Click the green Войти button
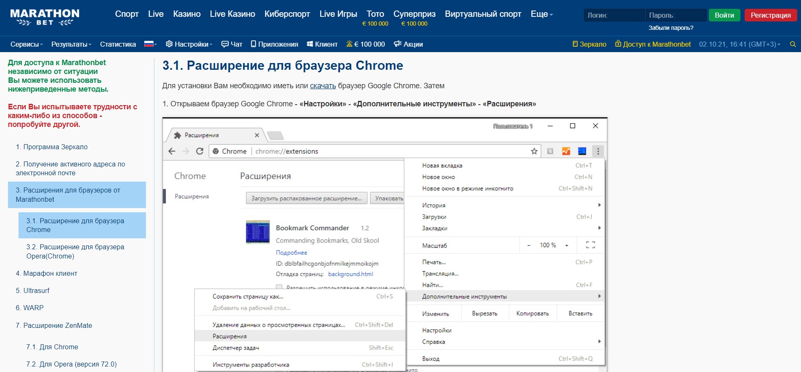The height and width of the screenshot is (372, 801). pyautogui.click(x=724, y=15)
